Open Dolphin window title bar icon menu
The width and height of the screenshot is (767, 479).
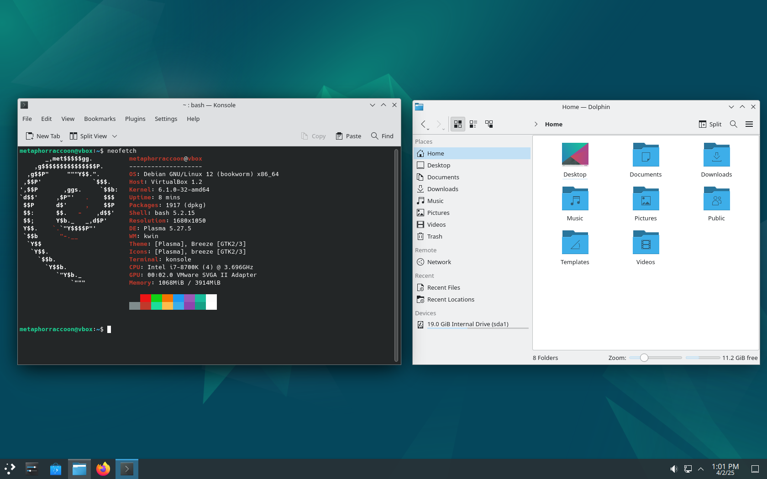(419, 107)
